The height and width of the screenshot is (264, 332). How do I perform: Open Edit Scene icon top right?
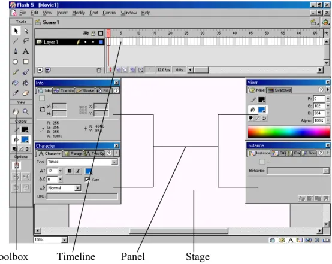pyautogui.click(x=314, y=22)
